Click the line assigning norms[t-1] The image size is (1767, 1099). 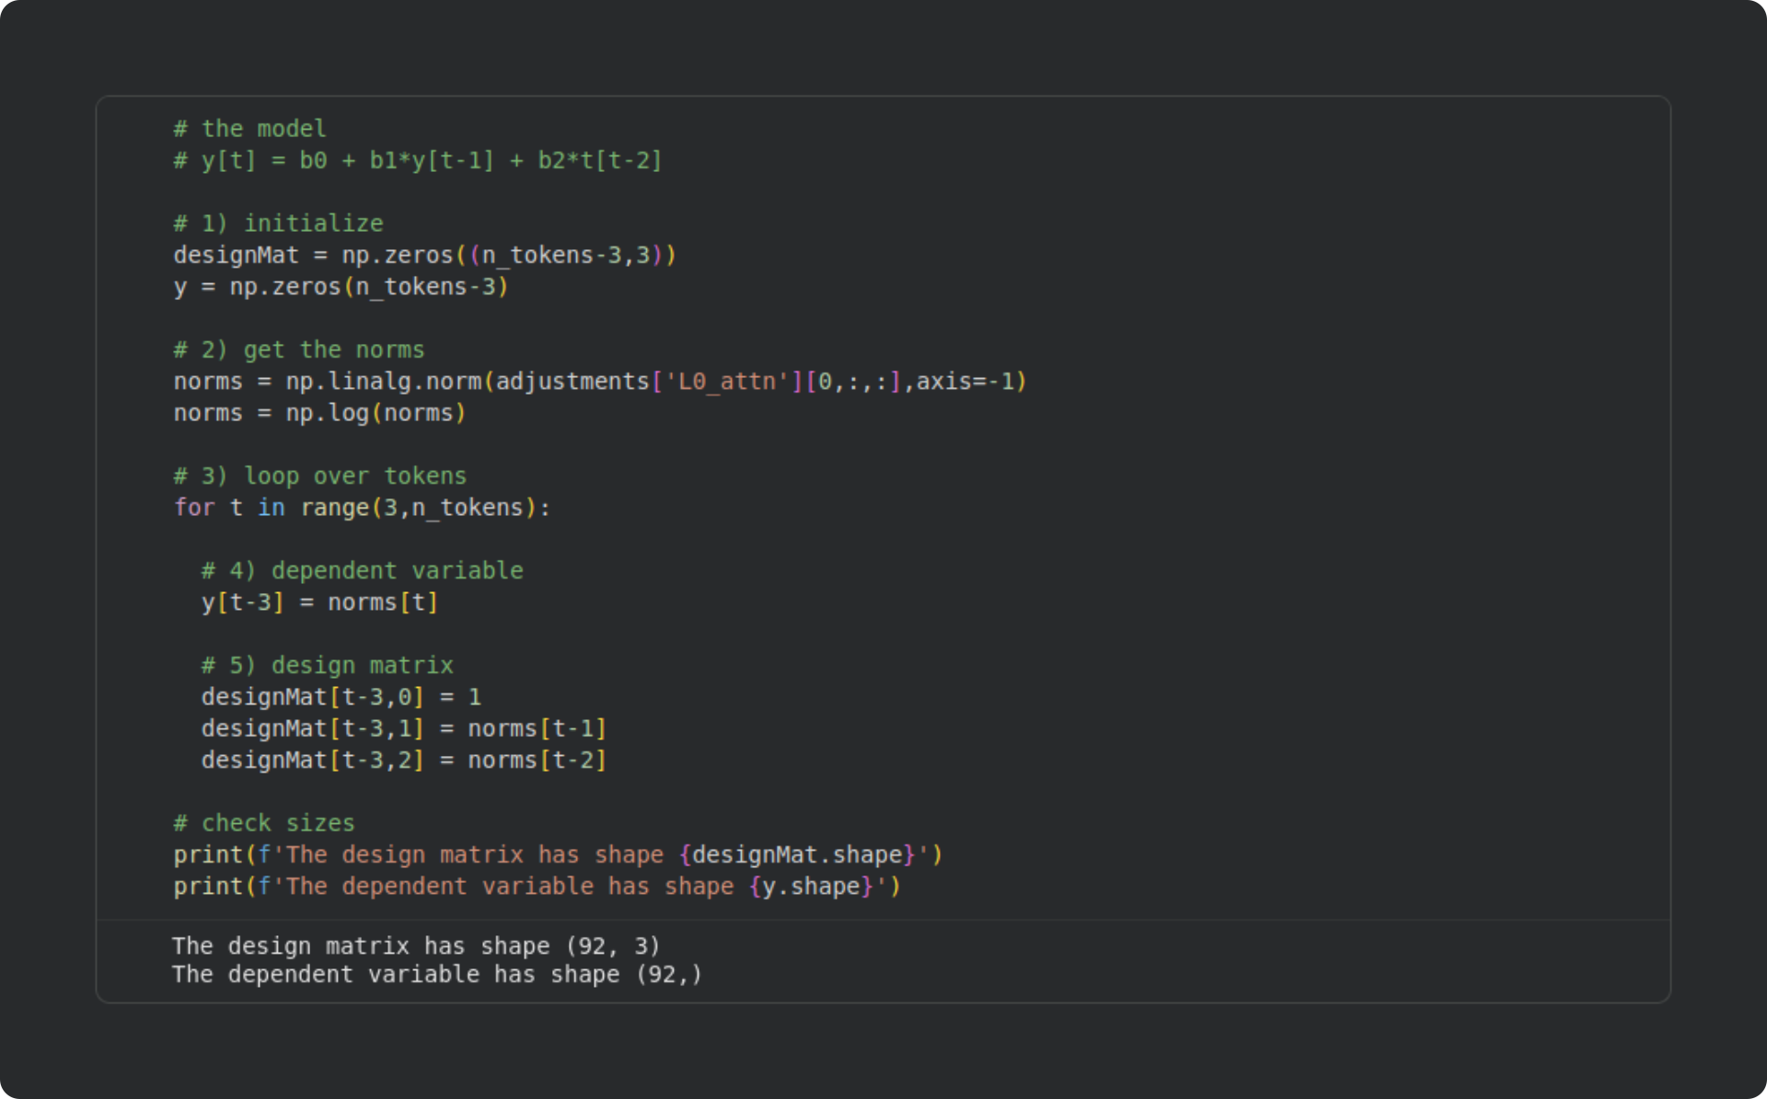point(403,729)
